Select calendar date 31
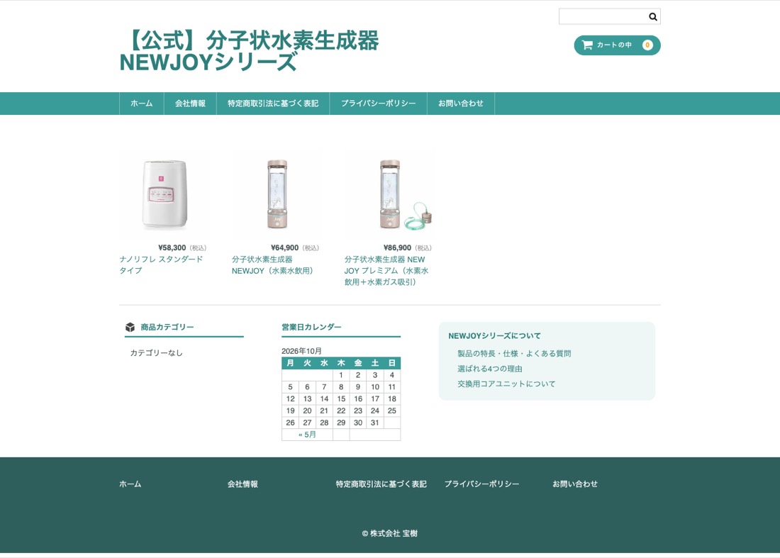 374,423
